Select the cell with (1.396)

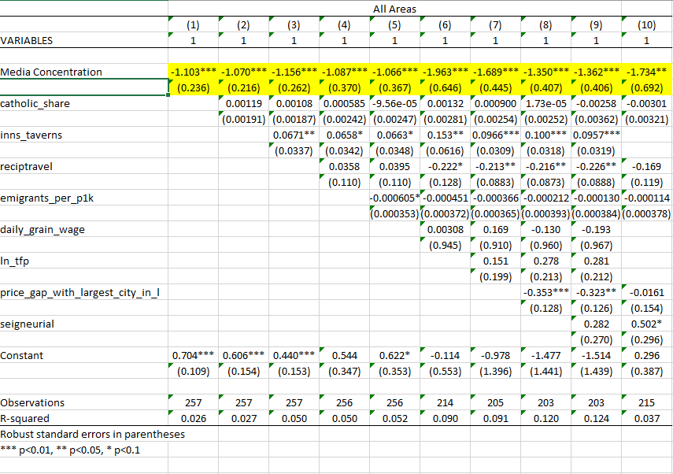point(495,371)
